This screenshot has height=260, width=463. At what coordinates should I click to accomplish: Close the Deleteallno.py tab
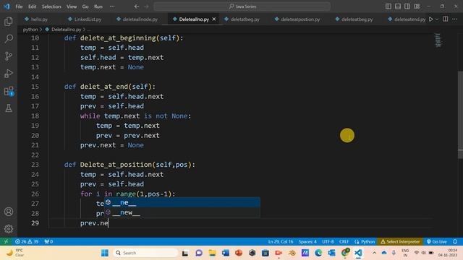tap(214, 19)
